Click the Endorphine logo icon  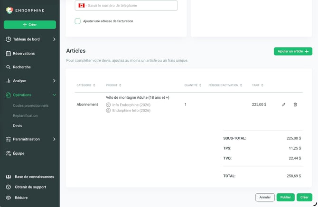point(9,10)
